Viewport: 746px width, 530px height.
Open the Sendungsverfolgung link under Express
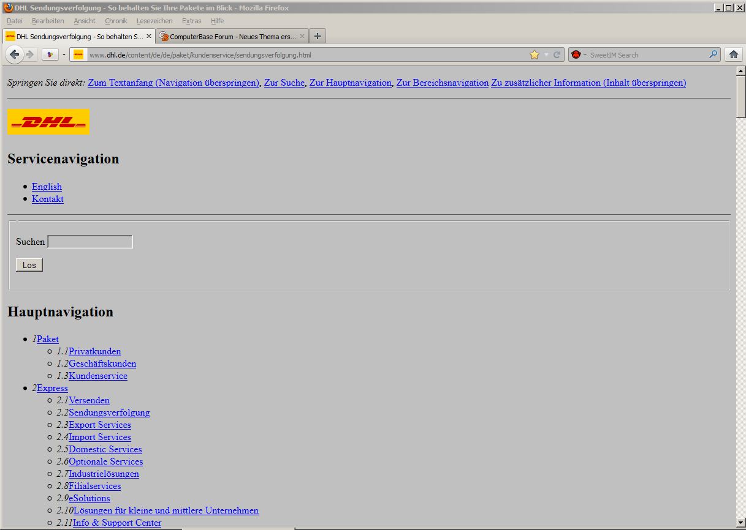pyautogui.click(x=109, y=412)
